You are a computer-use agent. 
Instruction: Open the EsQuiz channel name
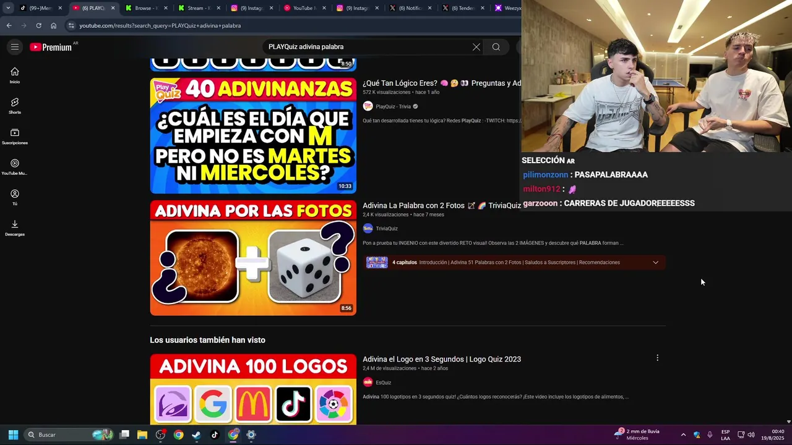[x=384, y=383]
